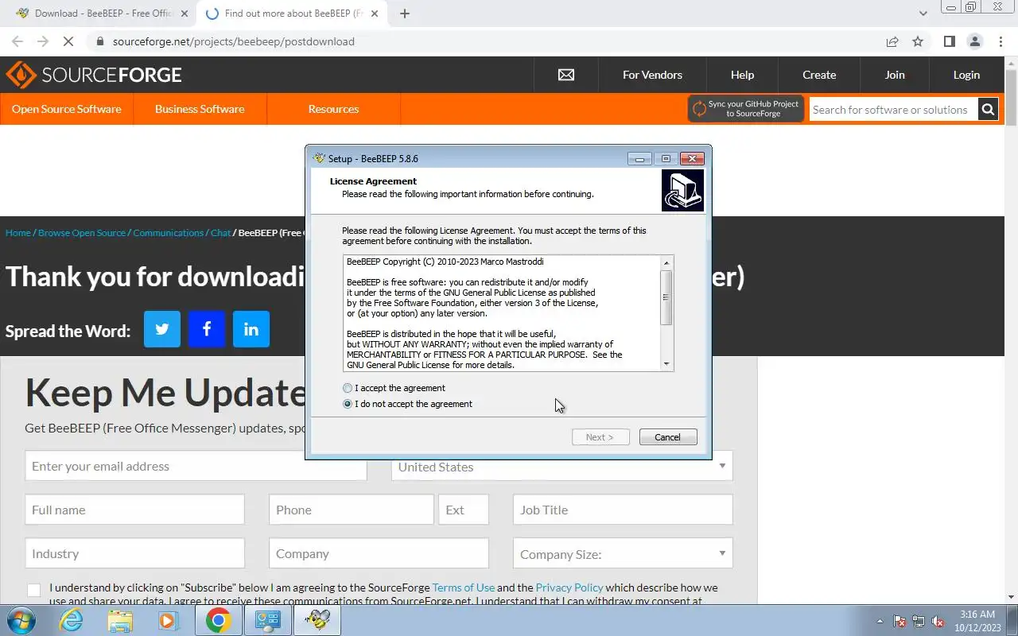The height and width of the screenshot is (636, 1018).
Task: Switch to Chrome on taskbar
Action: tap(219, 620)
